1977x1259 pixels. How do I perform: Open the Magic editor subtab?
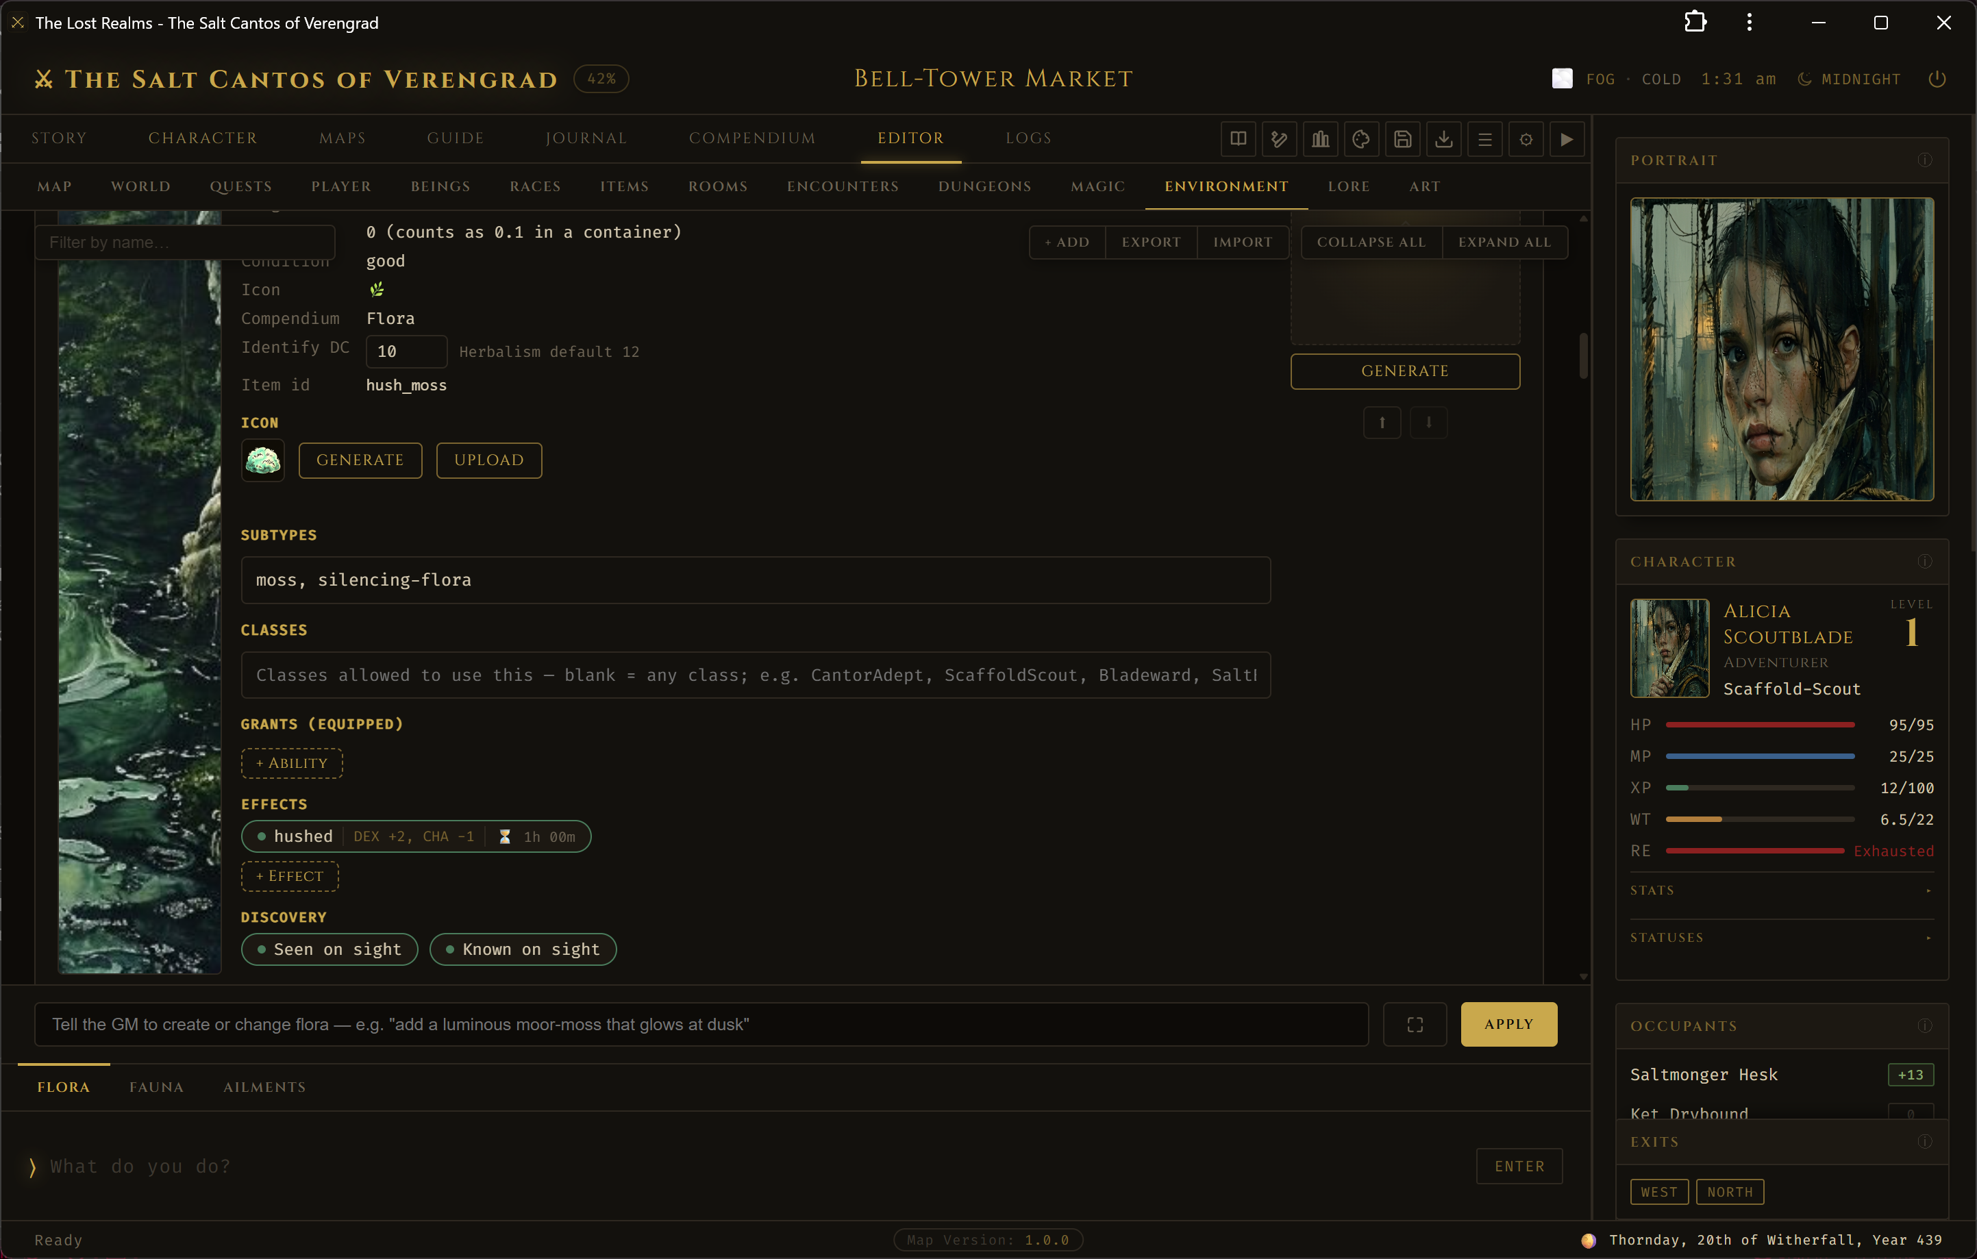tap(1097, 186)
